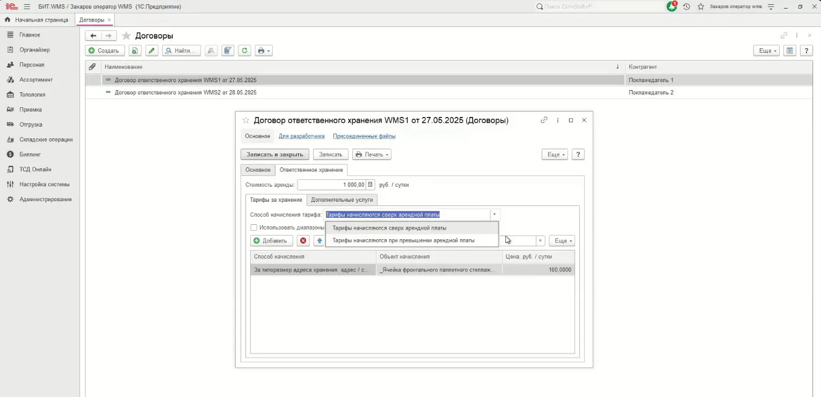Expand Способ начисления тарифа dropdown arrow
The height and width of the screenshot is (397, 821).
pos(495,215)
